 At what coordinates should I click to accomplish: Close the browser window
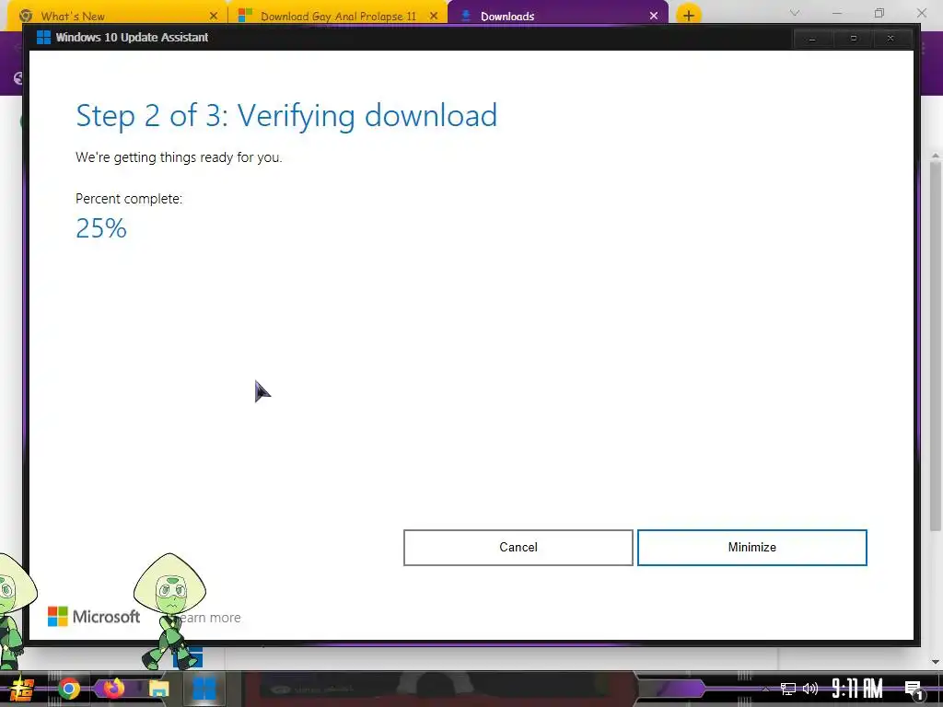tap(921, 13)
